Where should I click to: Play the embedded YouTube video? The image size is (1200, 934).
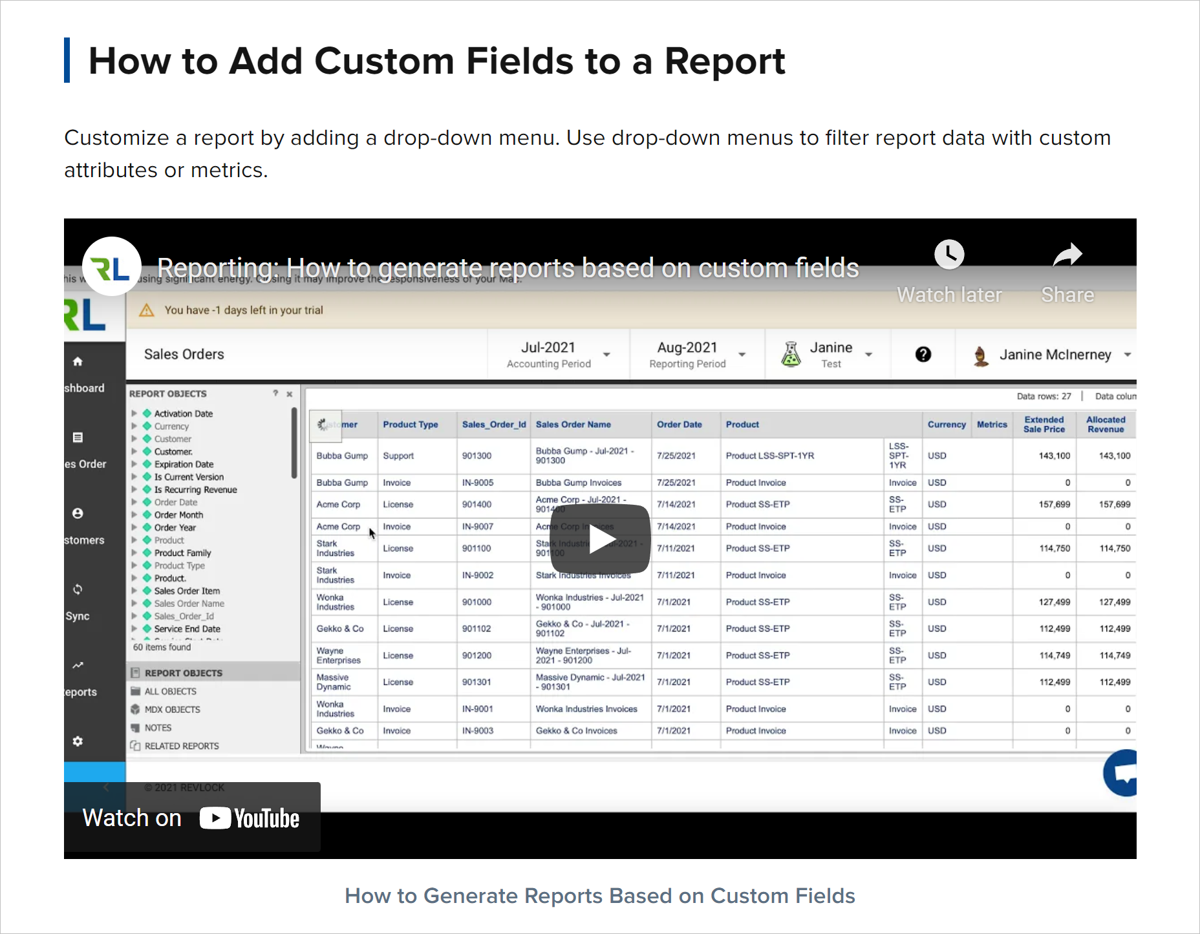point(600,539)
